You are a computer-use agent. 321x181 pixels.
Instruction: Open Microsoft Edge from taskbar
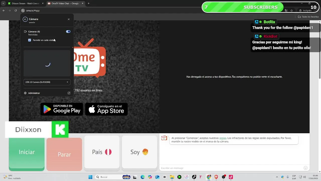pos(142,177)
